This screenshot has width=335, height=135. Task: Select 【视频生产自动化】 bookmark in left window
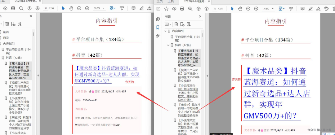tap(20, 88)
